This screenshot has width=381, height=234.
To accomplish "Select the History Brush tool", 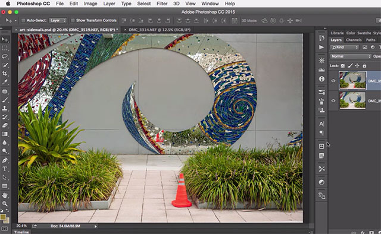I will (x=5, y=117).
